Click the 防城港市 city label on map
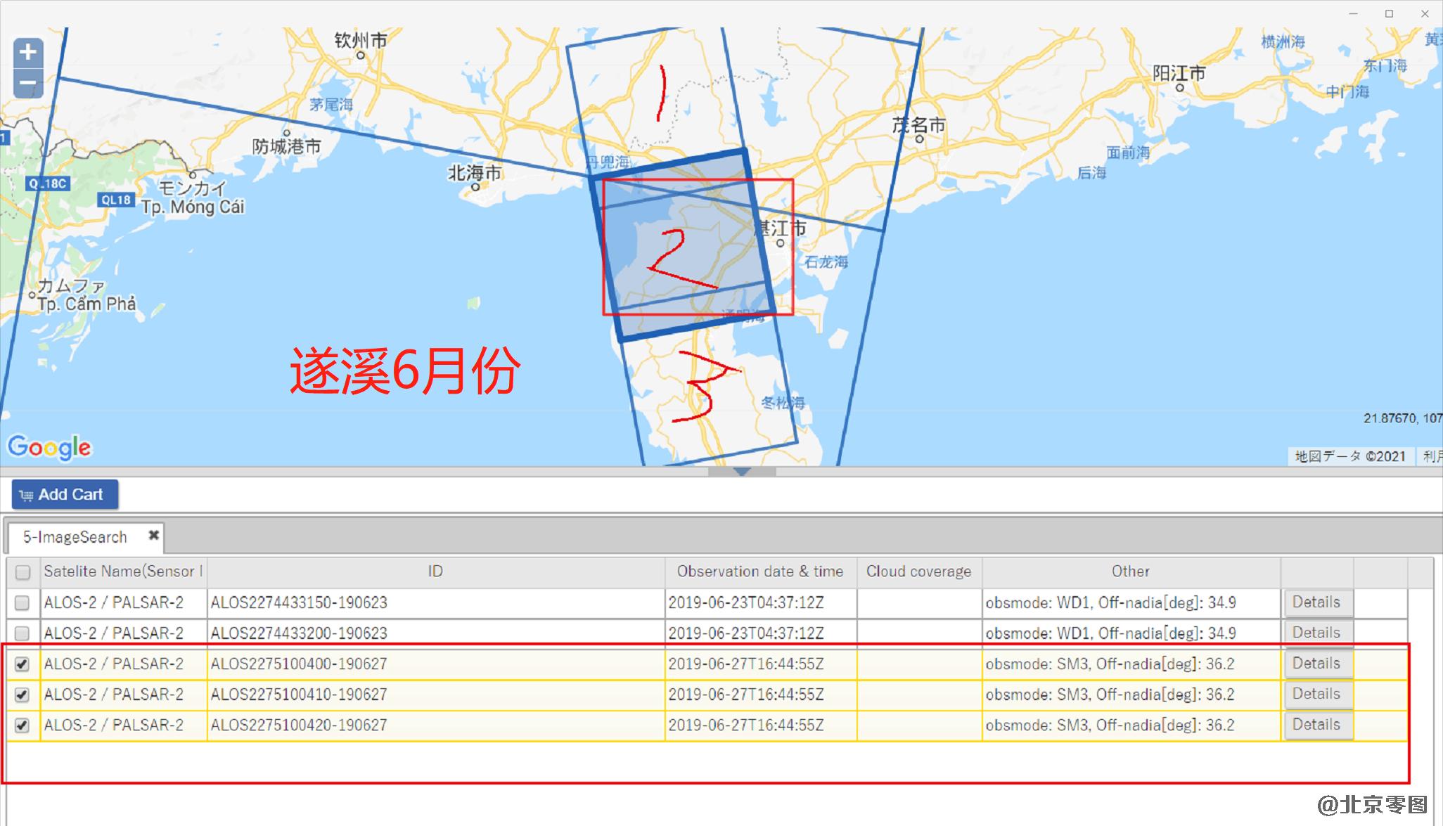Screen dimensions: 1443x826 coord(287,146)
